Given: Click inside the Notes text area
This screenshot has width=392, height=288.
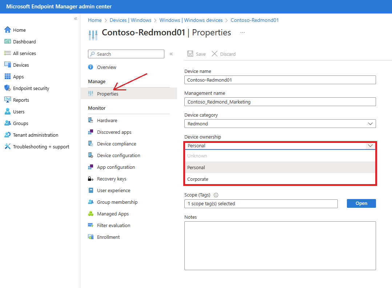Looking at the screenshot, I should pos(280,245).
